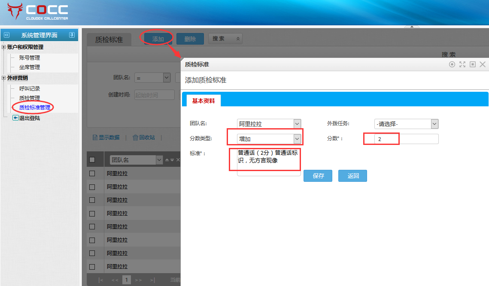Click the pin icon in sidebar header
This screenshot has height=286, width=489.
pos(72,35)
